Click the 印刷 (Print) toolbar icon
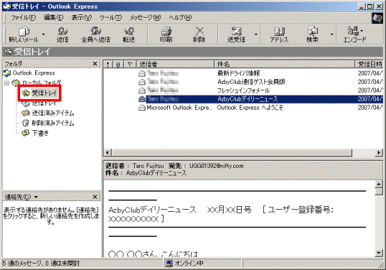Screen dimensions: 386x270 166,34
